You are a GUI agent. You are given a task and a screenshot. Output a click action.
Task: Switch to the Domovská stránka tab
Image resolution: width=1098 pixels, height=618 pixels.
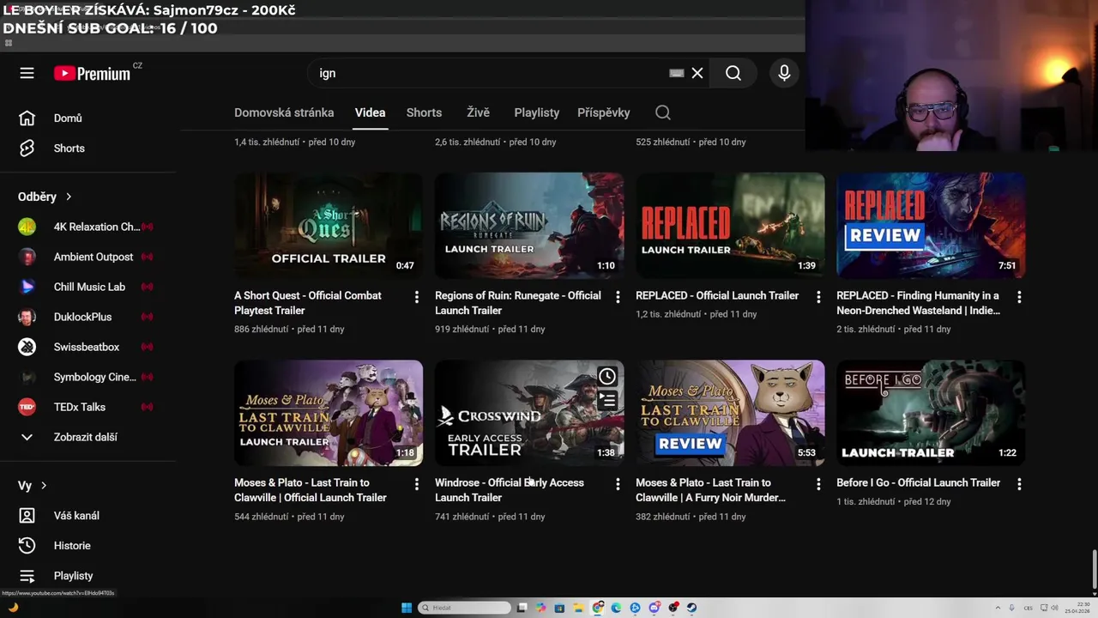coord(284,112)
